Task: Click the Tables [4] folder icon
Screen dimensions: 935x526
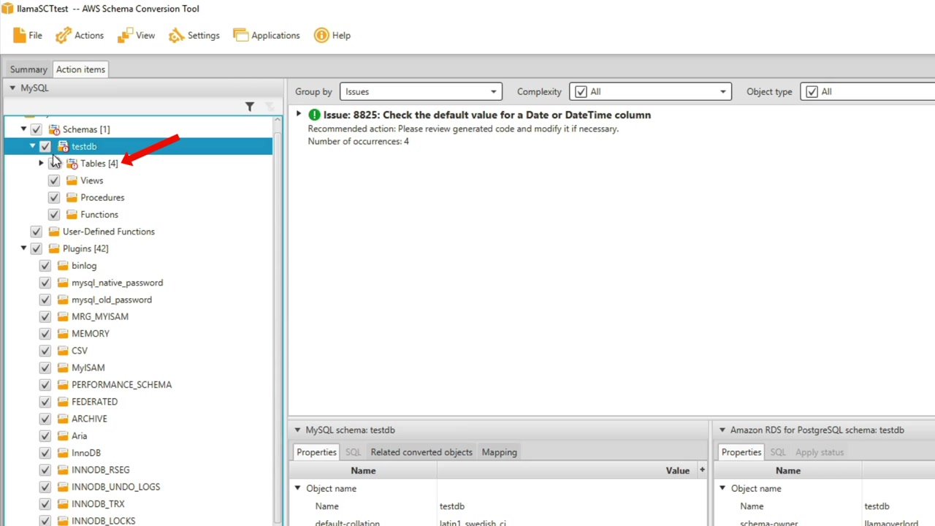Action: coord(72,164)
